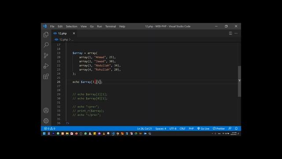Change line ending via CRLF
The image size is (282, 159).
click(x=182, y=129)
